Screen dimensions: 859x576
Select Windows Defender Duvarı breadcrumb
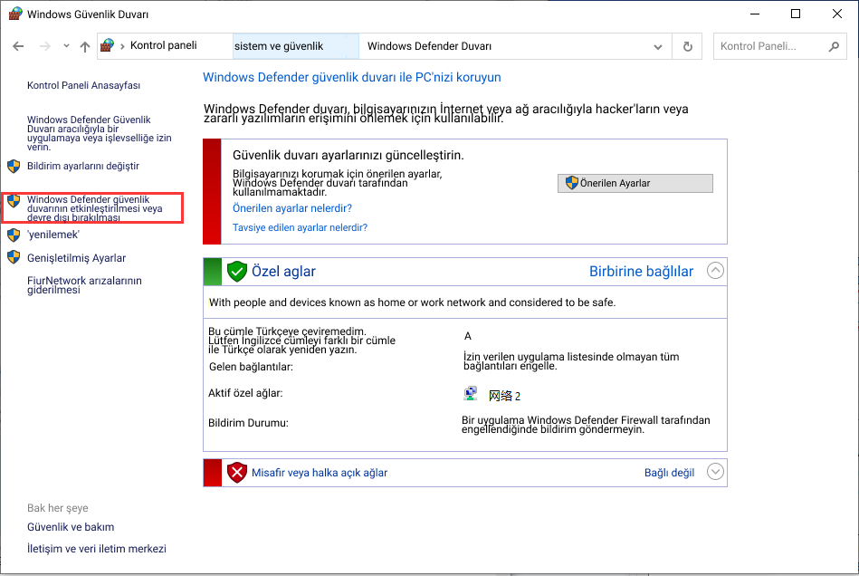pyautogui.click(x=429, y=46)
